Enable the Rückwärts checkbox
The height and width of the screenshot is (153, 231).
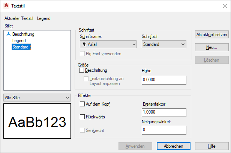[82, 117]
